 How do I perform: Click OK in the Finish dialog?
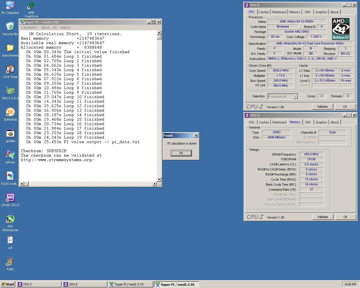[x=181, y=153]
